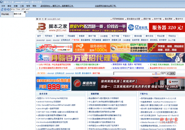Open the 常用 menu
This screenshot has height=130, width=185.
[x=28, y=6]
